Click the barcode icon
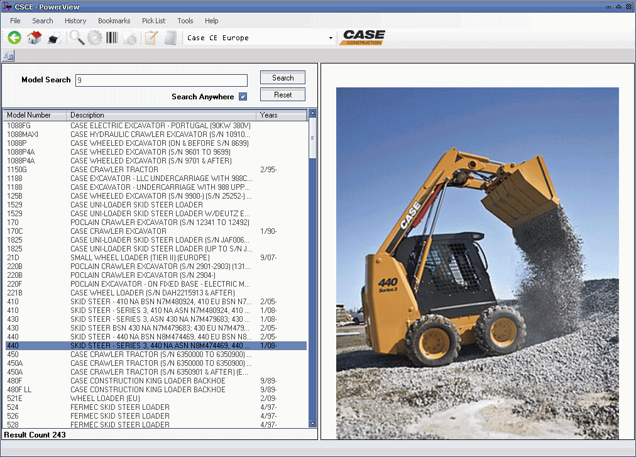This screenshot has height=457, width=636. [x=112, y=38]
